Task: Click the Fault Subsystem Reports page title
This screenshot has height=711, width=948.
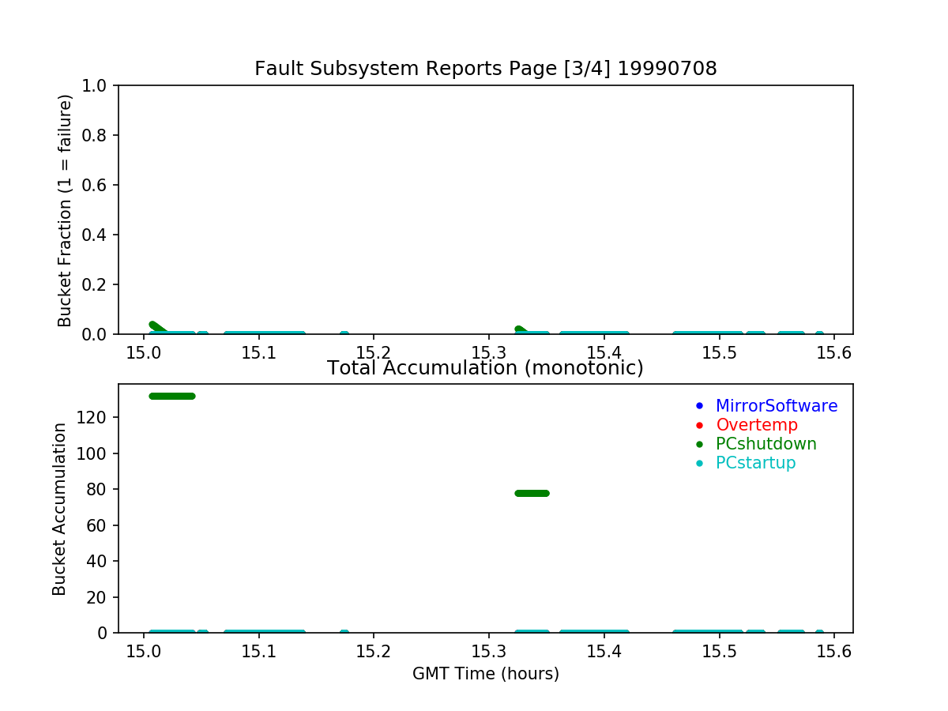Action: pos(485,69)
